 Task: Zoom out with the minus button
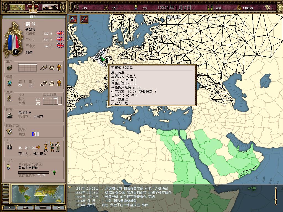[x=9, y=208]
